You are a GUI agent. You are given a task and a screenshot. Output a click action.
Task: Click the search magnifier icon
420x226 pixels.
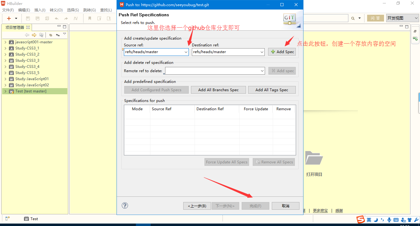pos(353,18)
